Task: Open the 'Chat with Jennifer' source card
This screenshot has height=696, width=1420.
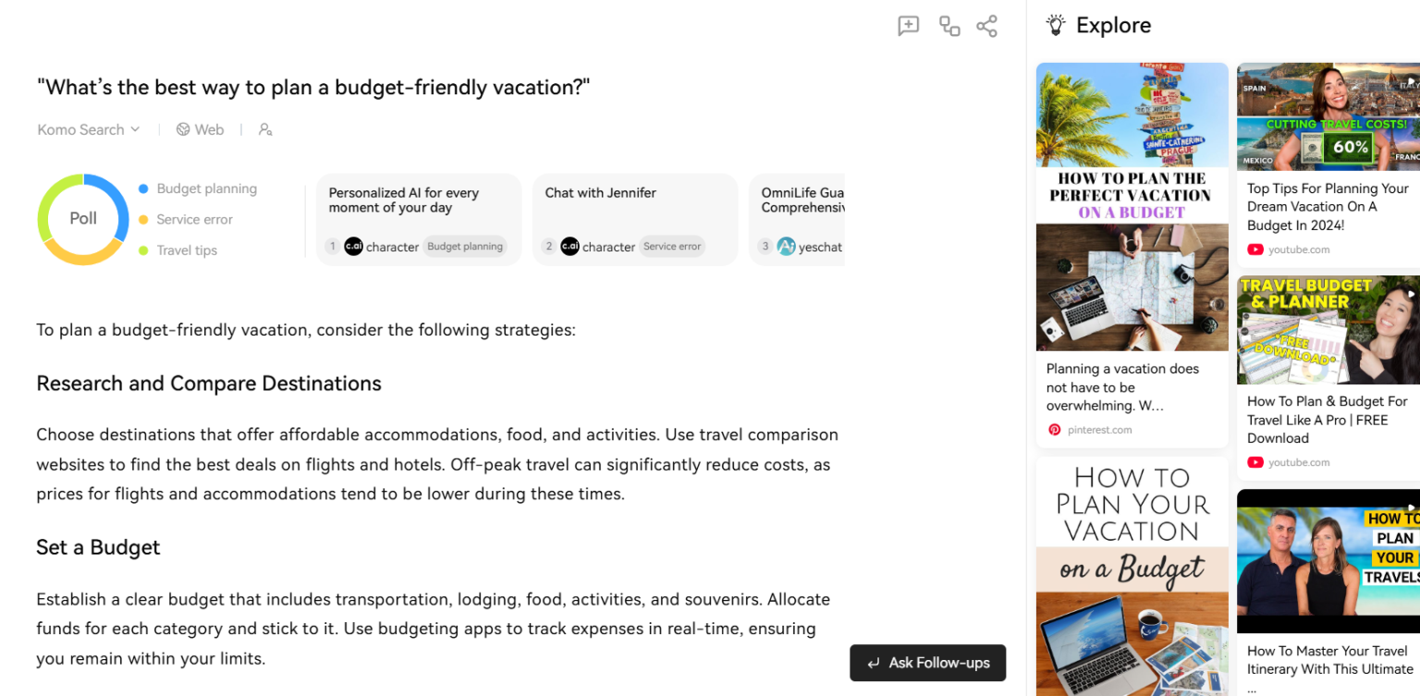Action: (x=634, y=219)
